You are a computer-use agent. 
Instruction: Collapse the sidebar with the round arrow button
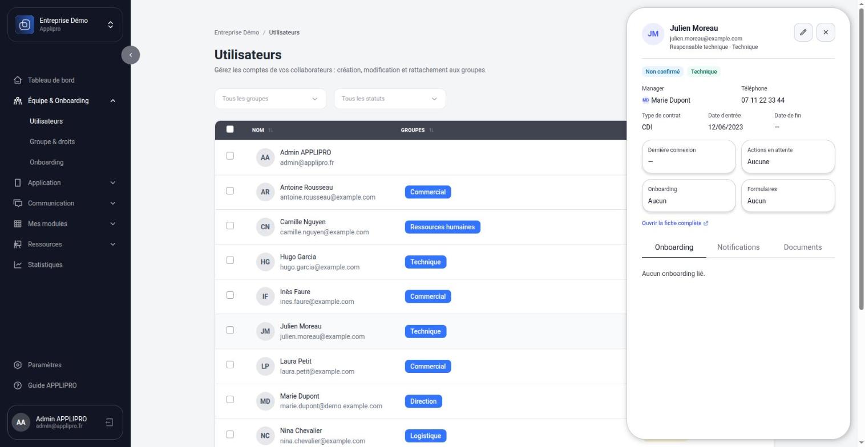131,55
